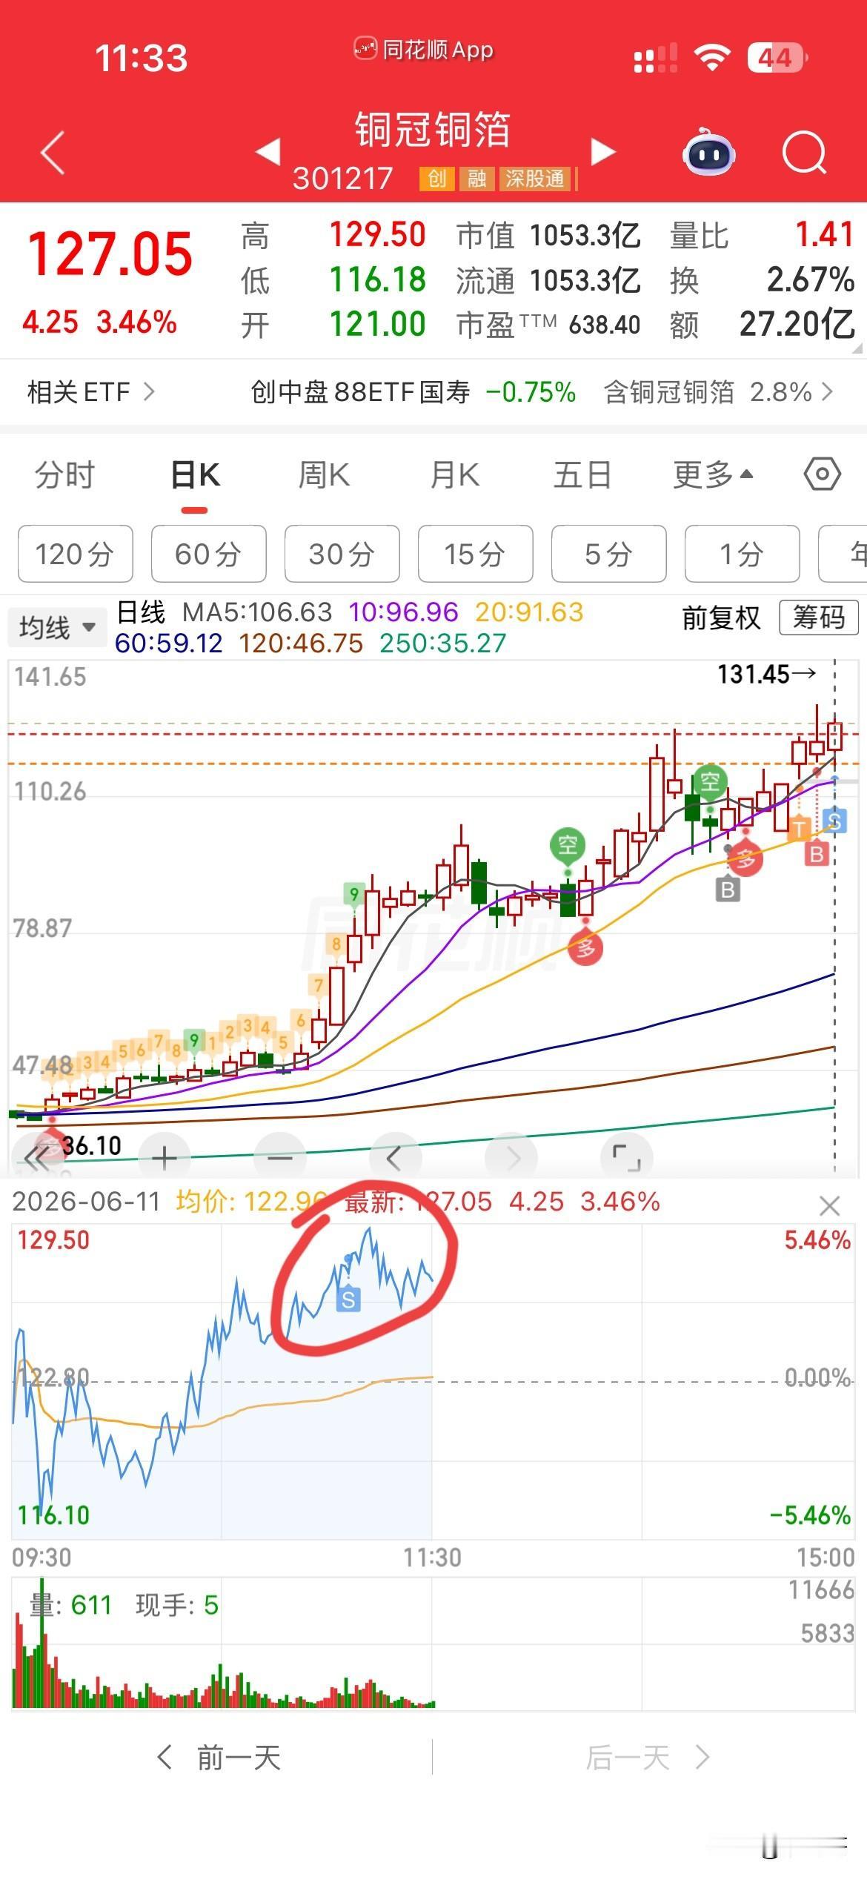
Task: Select the 日K tab
Action: pos(195,474)
